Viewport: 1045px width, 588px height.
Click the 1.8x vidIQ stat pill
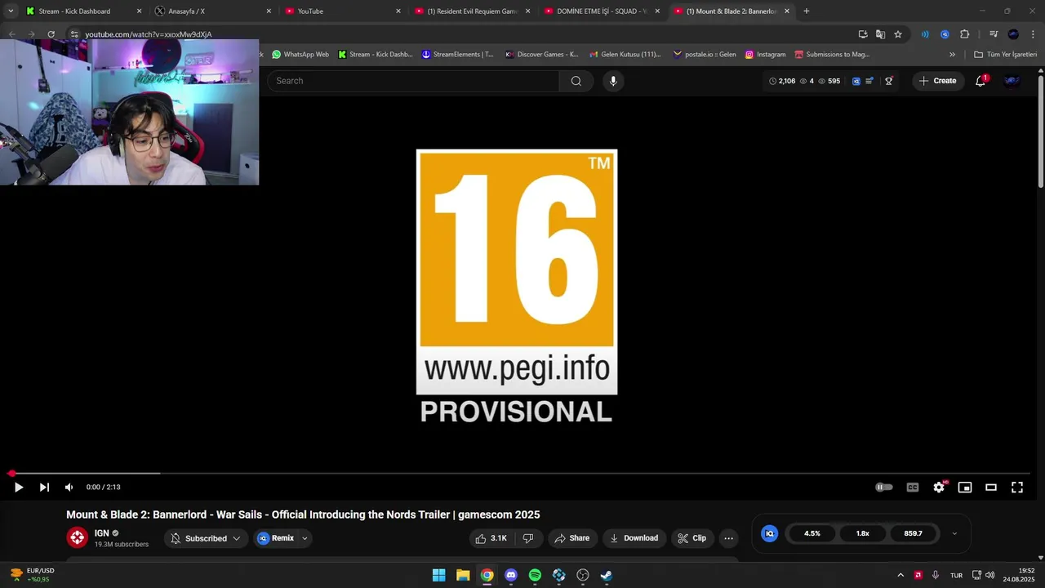[863, 533]
